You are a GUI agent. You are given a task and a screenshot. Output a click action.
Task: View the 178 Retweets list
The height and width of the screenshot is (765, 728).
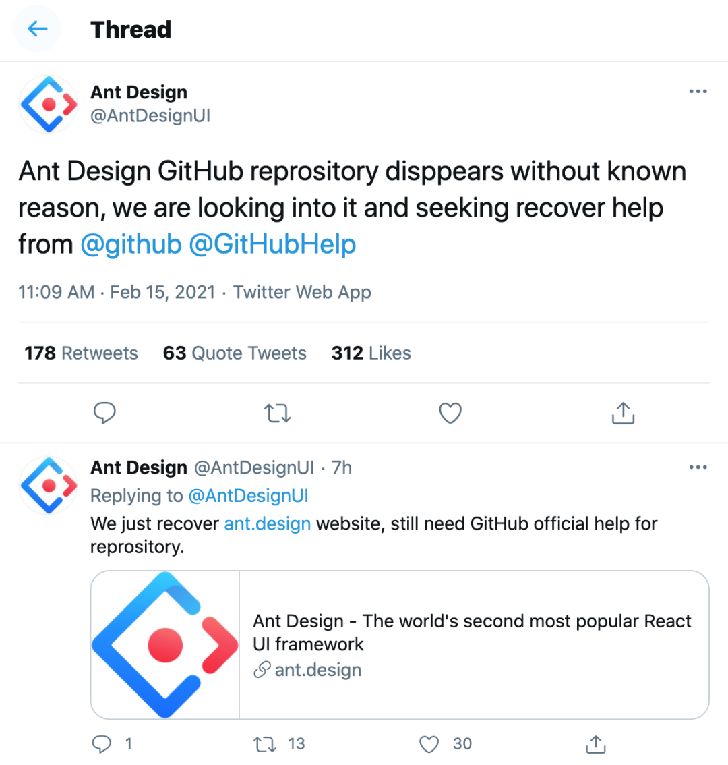coord(81,353)
